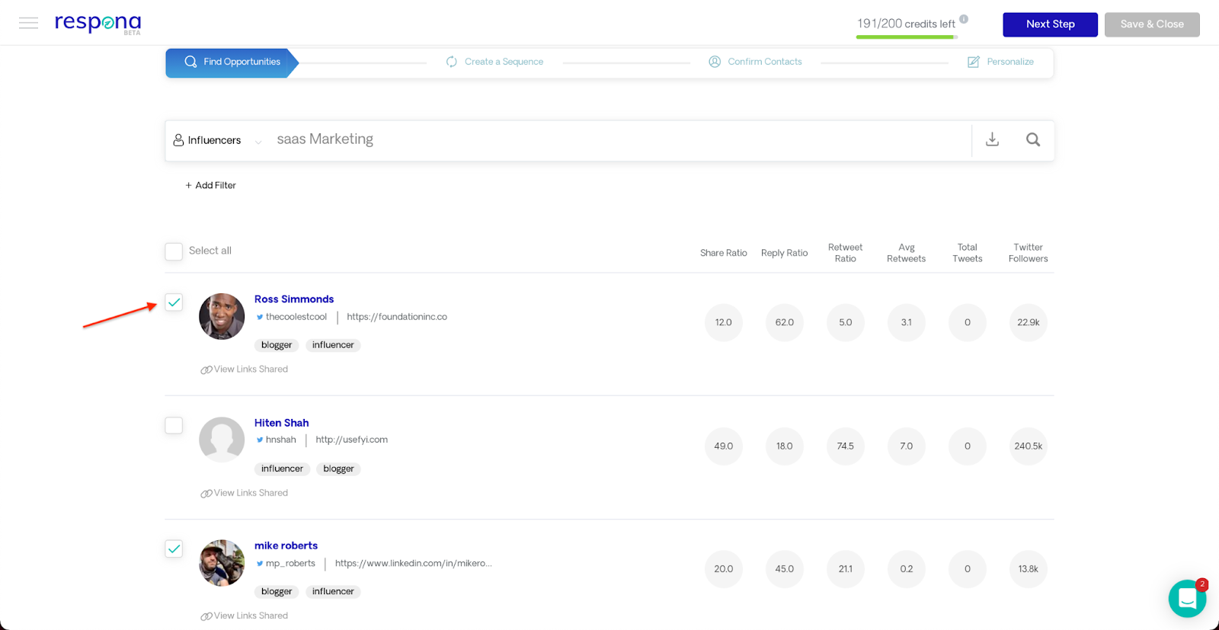1219x630 pixels.
Task: Go to the Personalize step
Action: point(1001,62)
